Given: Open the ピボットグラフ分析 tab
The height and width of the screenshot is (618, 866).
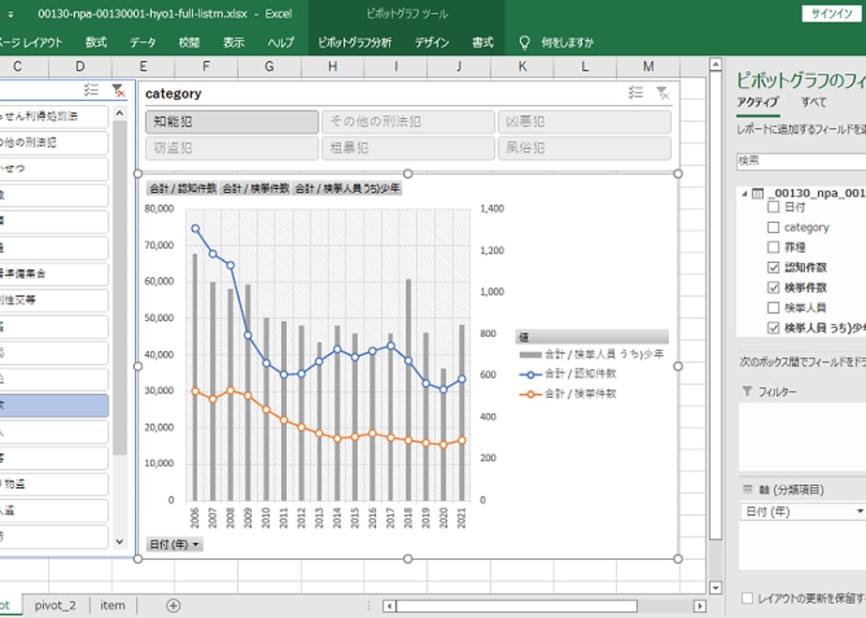Looking at the screenshot, I should (354, 42).
